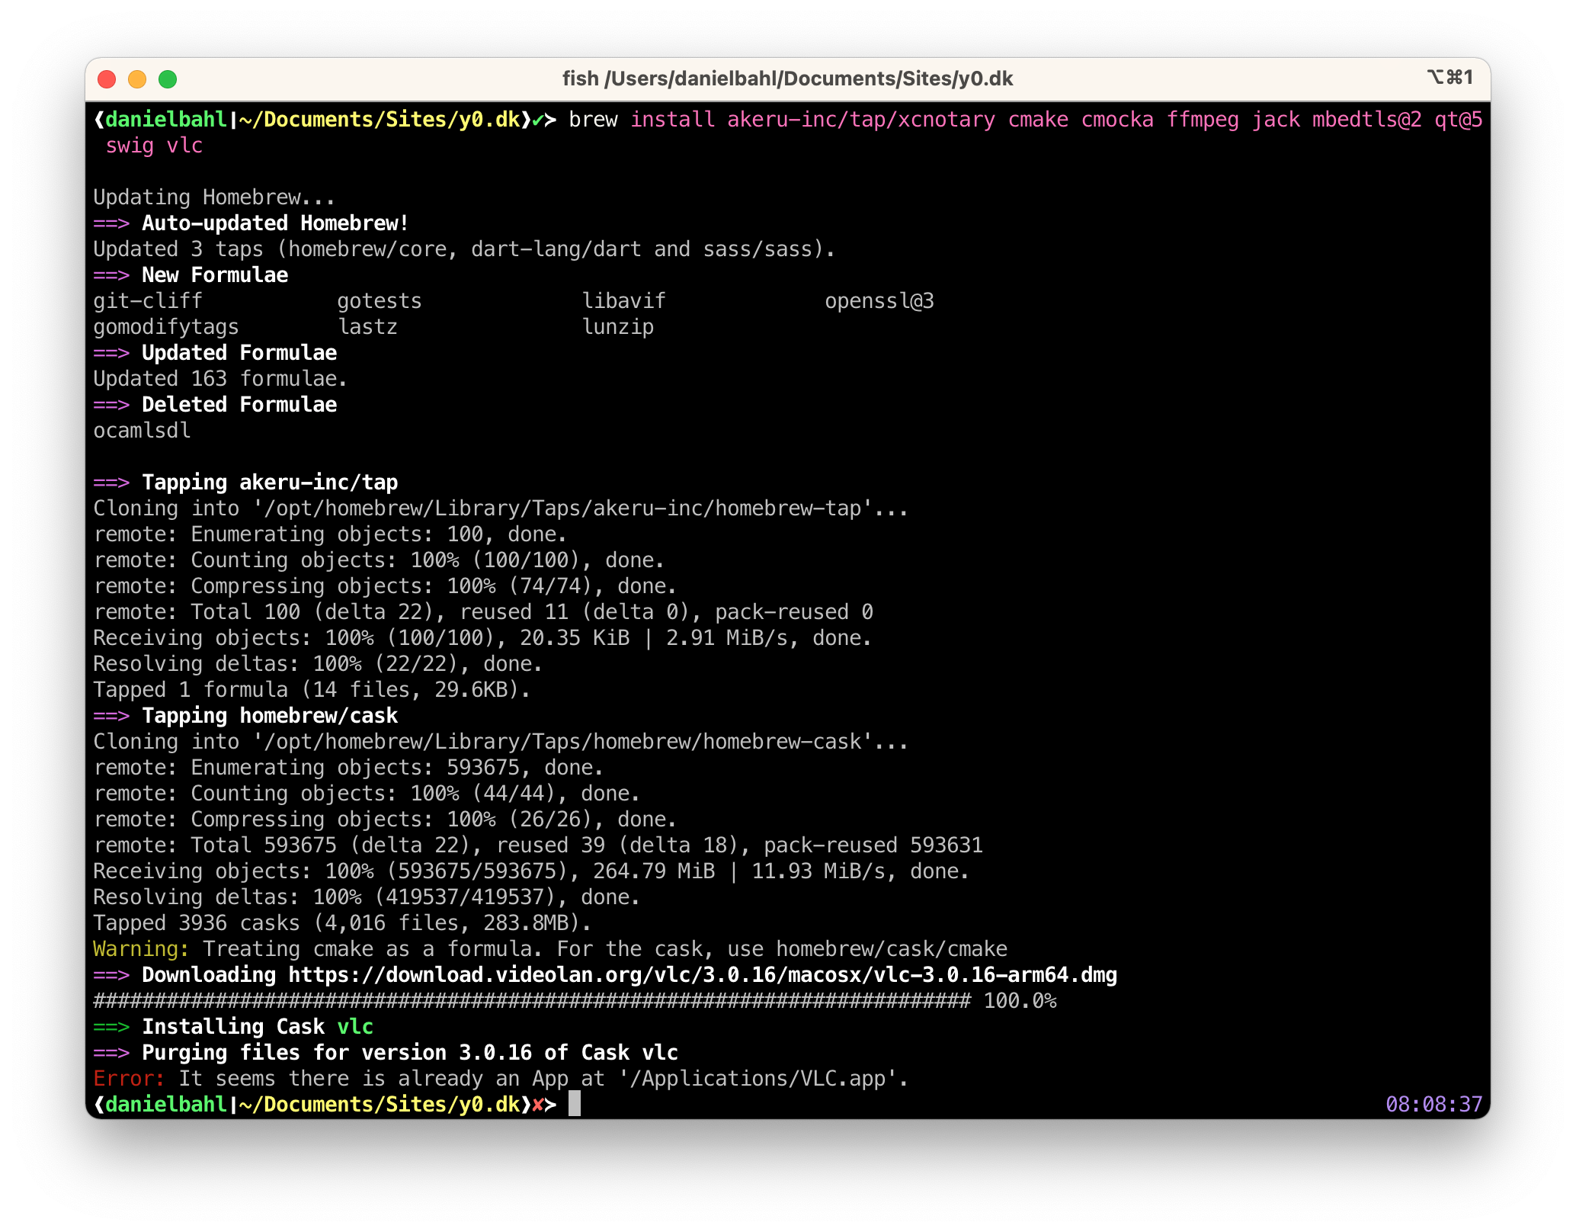Image resolution: width=1576 pixels, height=1232 pixels.
Task: Click 'swig' on the wrapped command line
Action: [130, 146]
